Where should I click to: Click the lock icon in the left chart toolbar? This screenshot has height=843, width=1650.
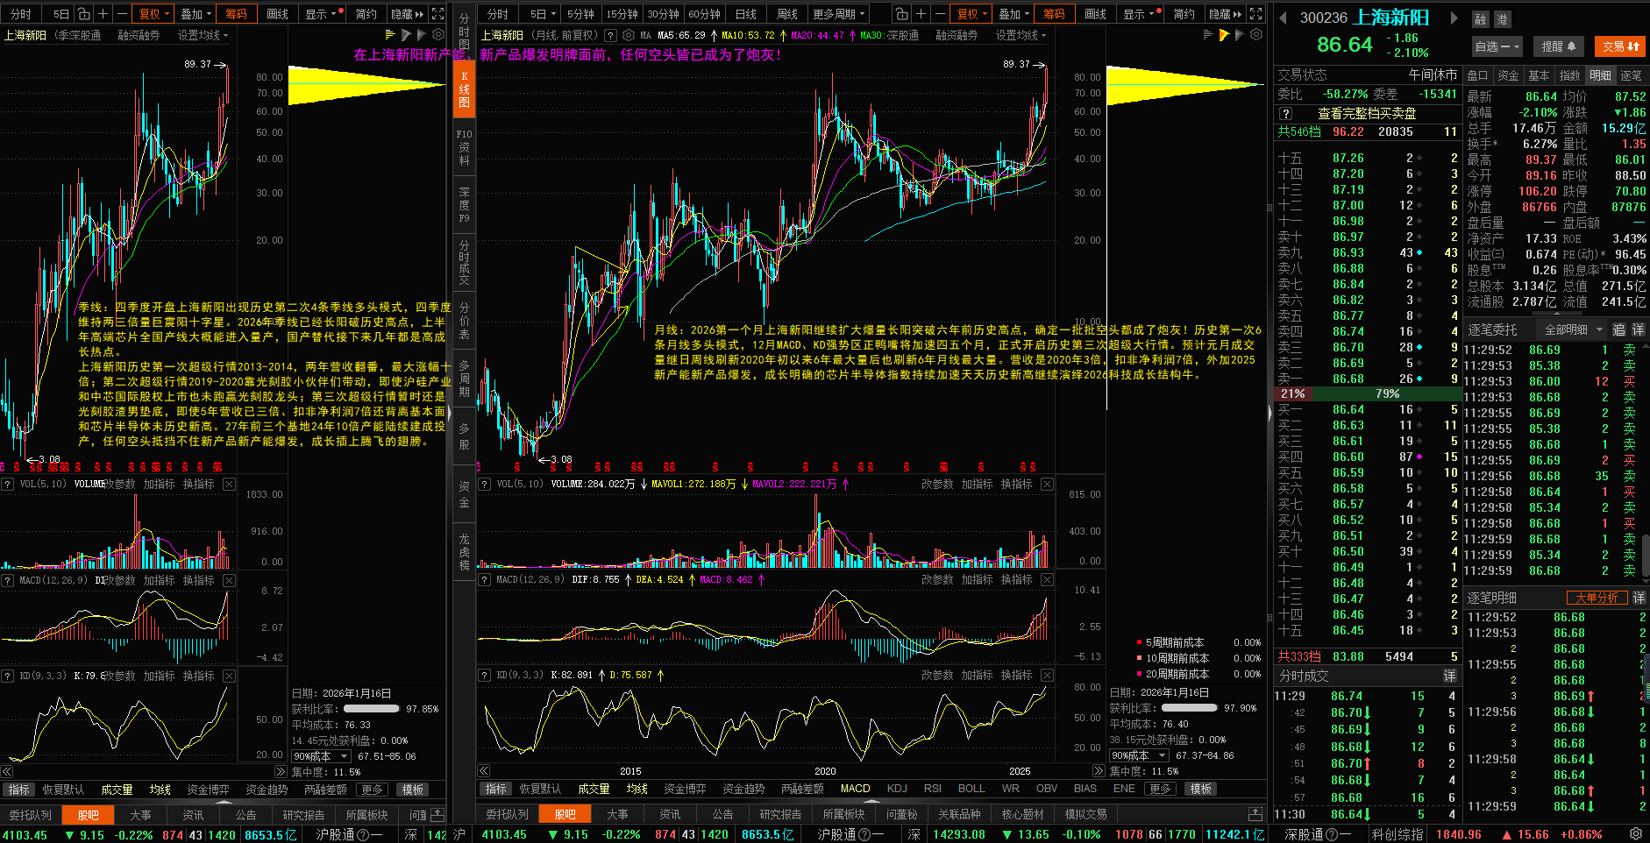pyautogui.click(x=83, y=14)
